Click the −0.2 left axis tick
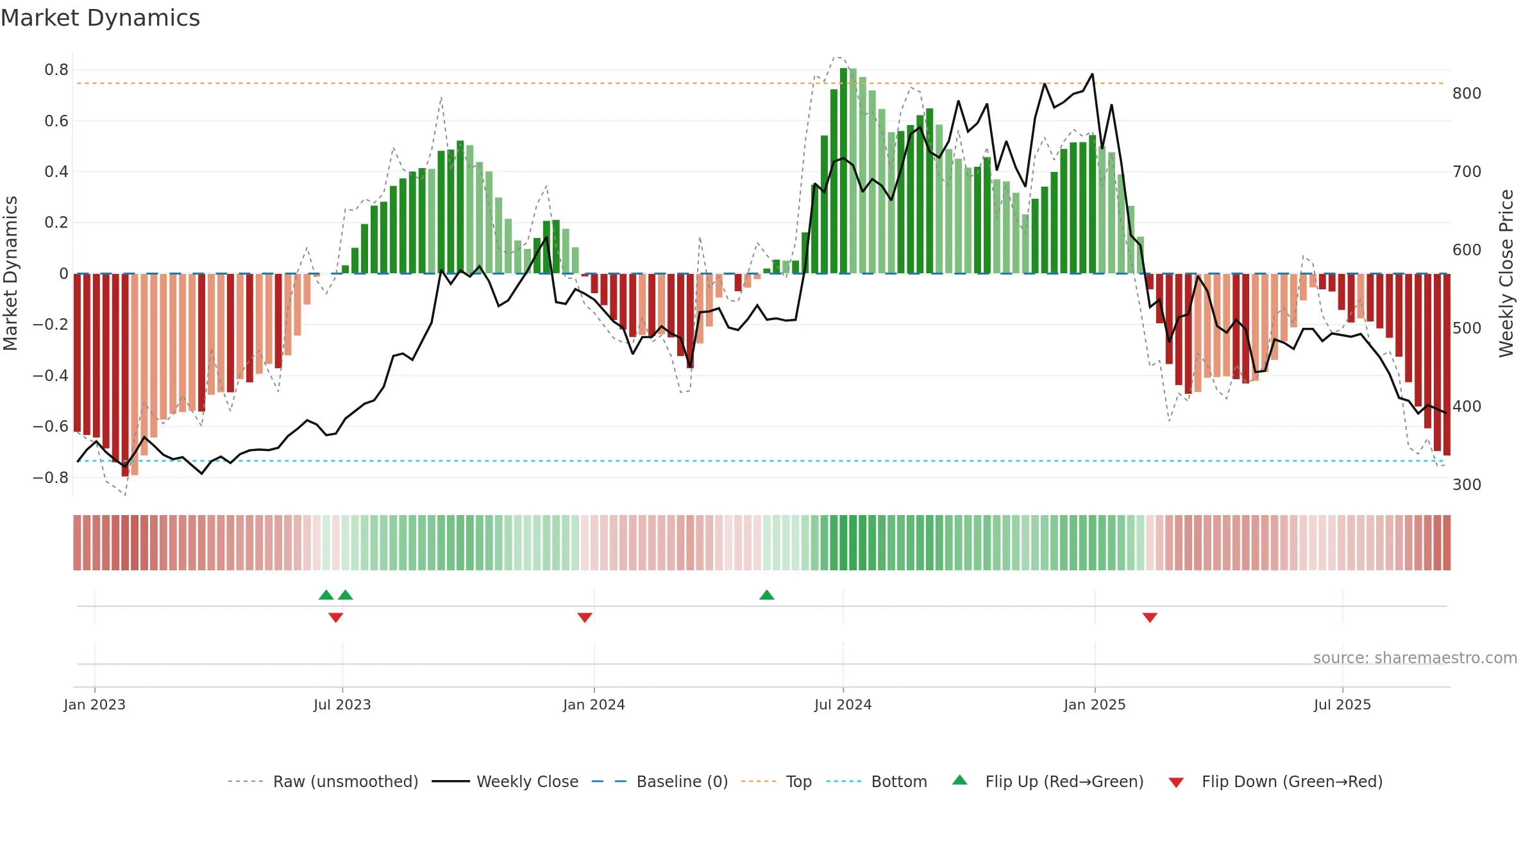This screenshot has width=1539, height=866. coord(51,325)
